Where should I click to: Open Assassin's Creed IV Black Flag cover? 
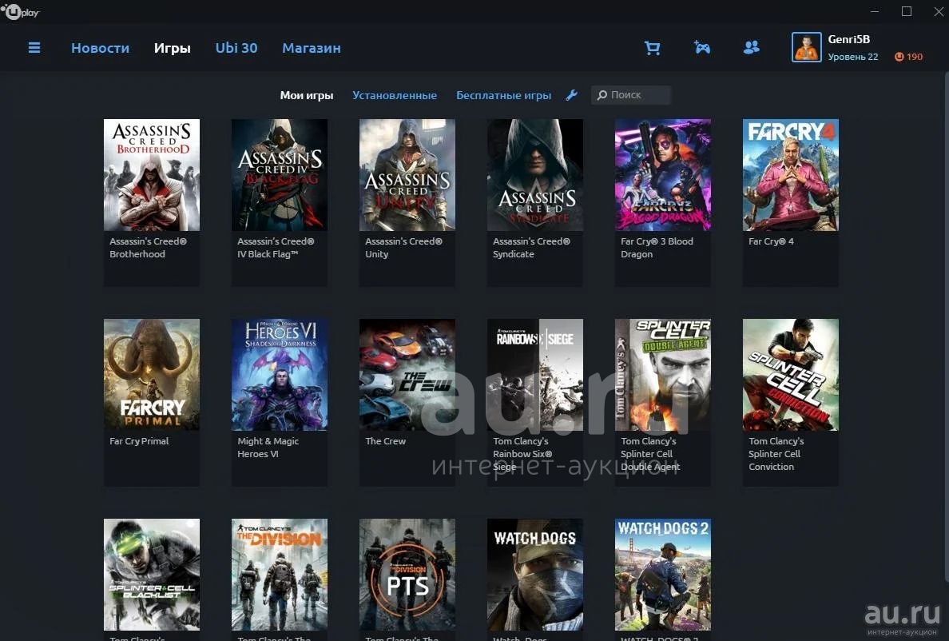280,175
